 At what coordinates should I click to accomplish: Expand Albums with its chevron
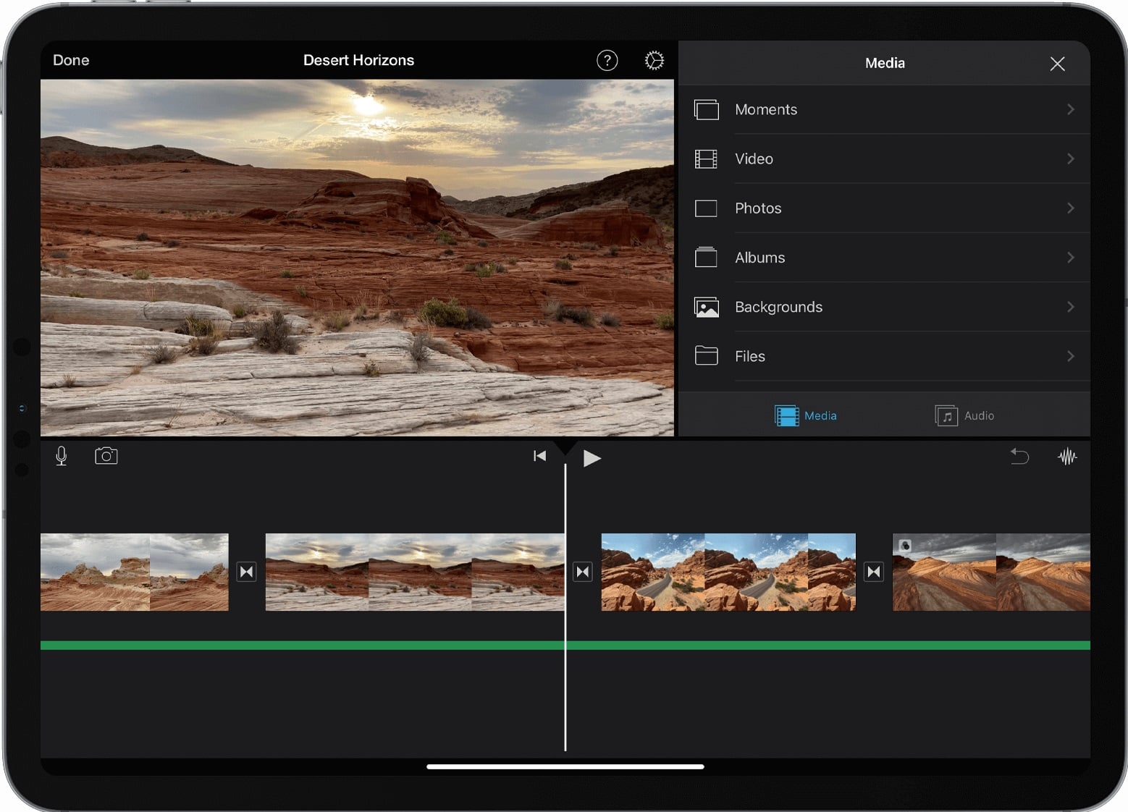(1070, 258)
